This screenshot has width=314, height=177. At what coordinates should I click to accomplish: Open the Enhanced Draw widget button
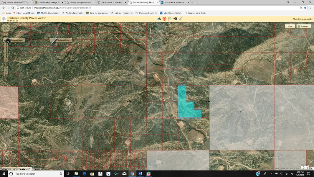61,40
